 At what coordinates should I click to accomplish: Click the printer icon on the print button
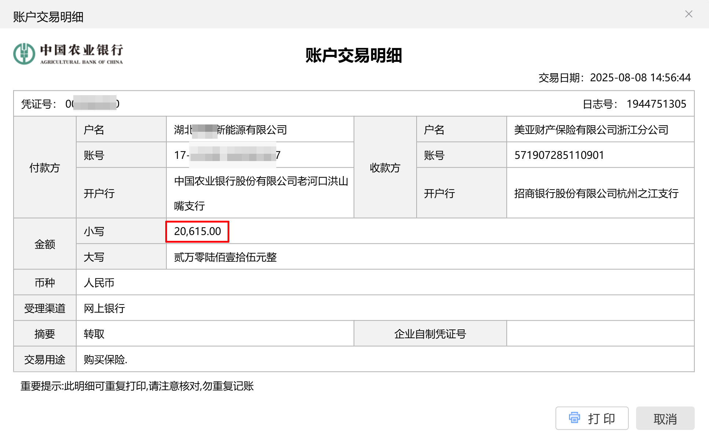pyautogui.click(x=574, y=418)
